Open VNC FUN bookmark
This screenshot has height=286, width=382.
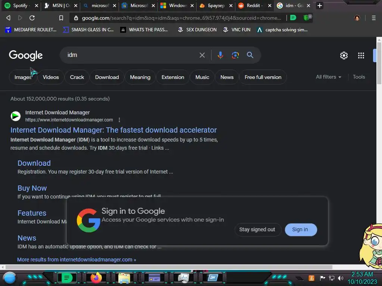pyautogui.click(x=237, y=30)
